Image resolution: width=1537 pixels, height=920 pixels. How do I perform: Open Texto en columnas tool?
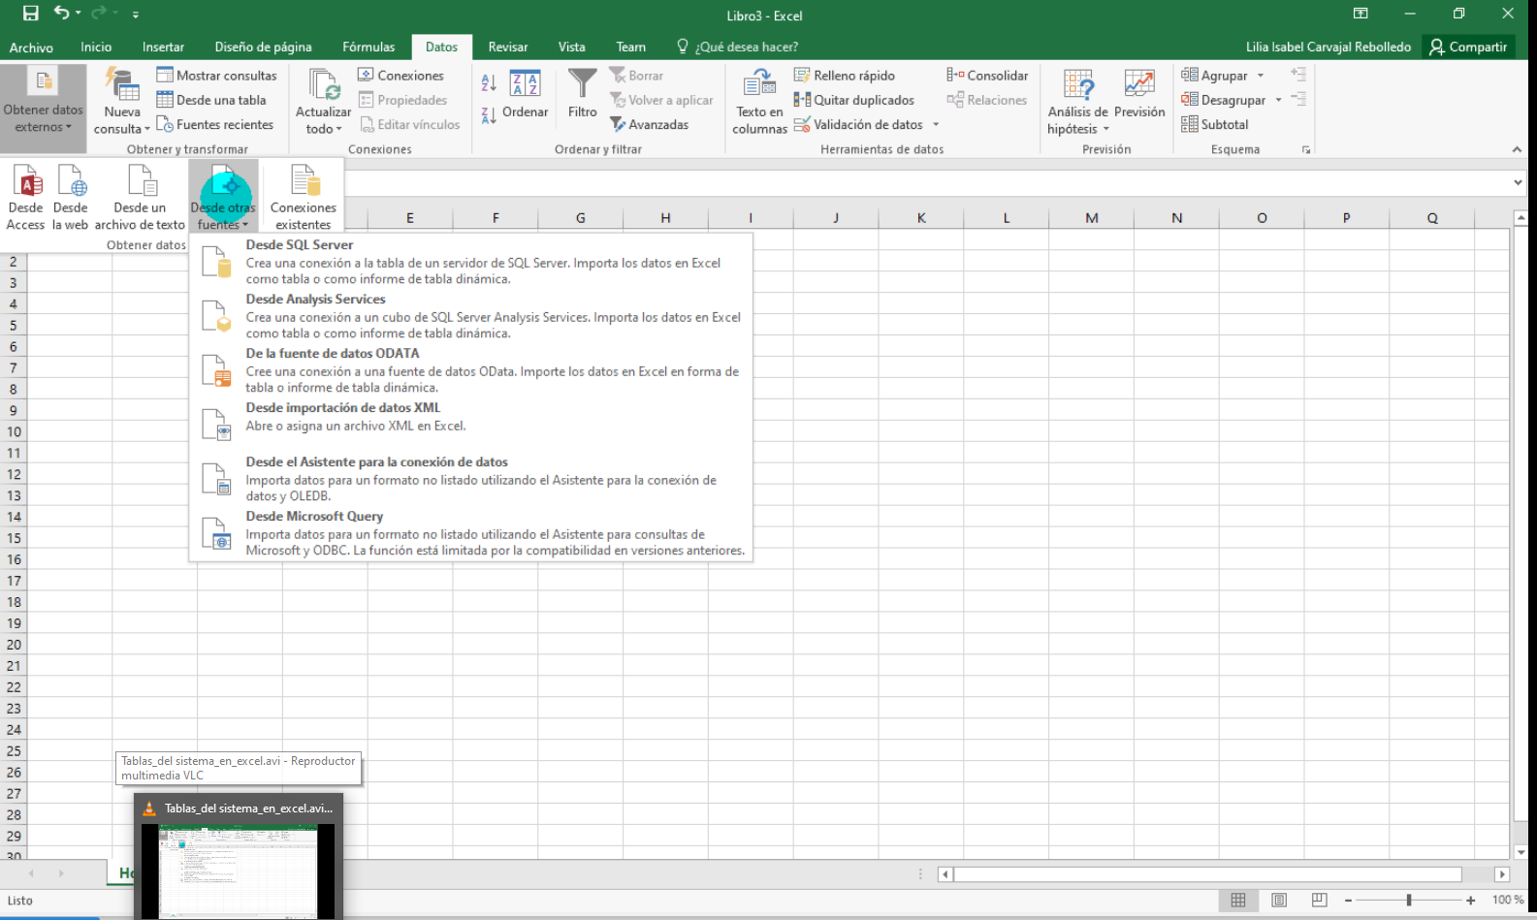coord(760,102)
